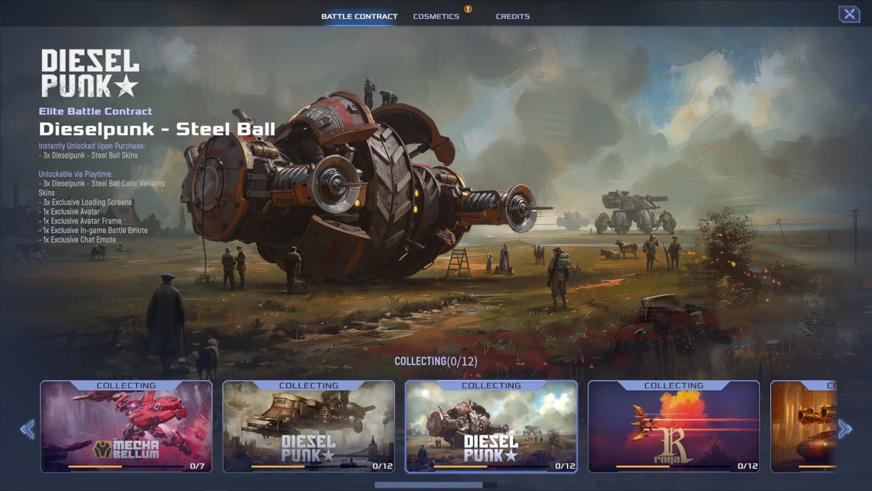This screenshot has height=491, width=872.
Task: Select the Dieselpunk Steel Ball contract card
Action: 491,426
